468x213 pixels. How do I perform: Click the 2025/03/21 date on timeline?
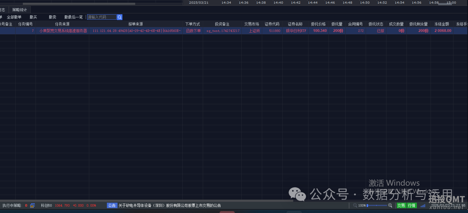[x=199, y=2]
